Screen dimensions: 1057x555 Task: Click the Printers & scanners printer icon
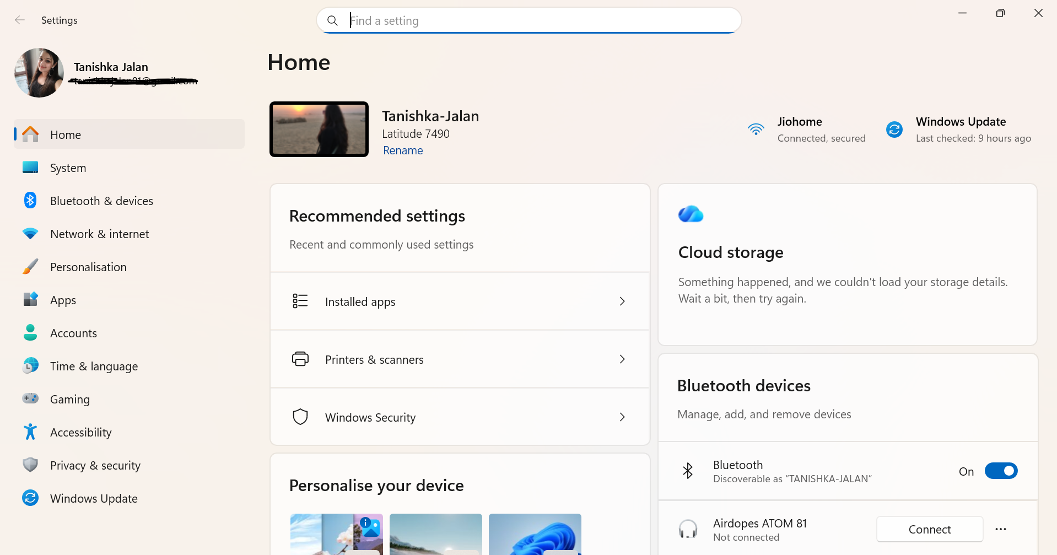pyautogui.click(x=300, y=359)
